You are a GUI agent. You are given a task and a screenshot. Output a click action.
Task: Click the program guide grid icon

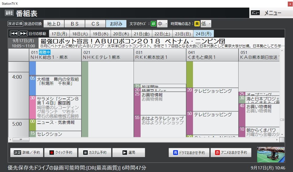pos(9,13)
